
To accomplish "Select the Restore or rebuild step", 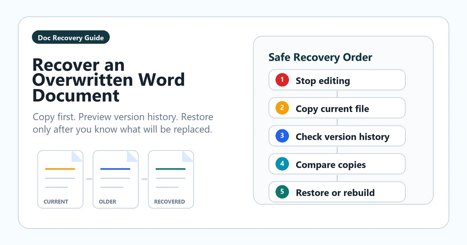I will point(337,192).
